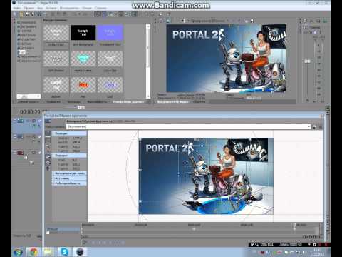Select the purple-background Sample Text preset thumbnail
The width and height of the screenshot is (342, 257).
(110, 33)
